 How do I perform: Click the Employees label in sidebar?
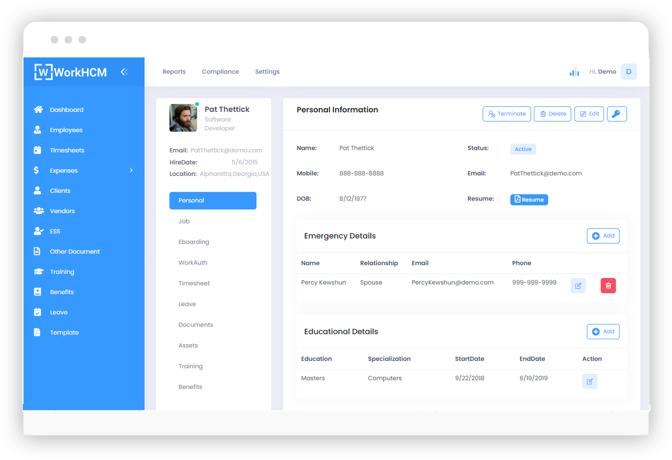pyautogui.click(x=66, y=130)
